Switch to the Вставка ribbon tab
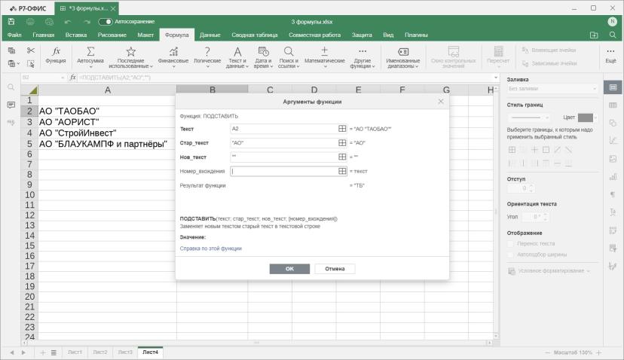This screenshot has width=624, height=360. [76, 35]
